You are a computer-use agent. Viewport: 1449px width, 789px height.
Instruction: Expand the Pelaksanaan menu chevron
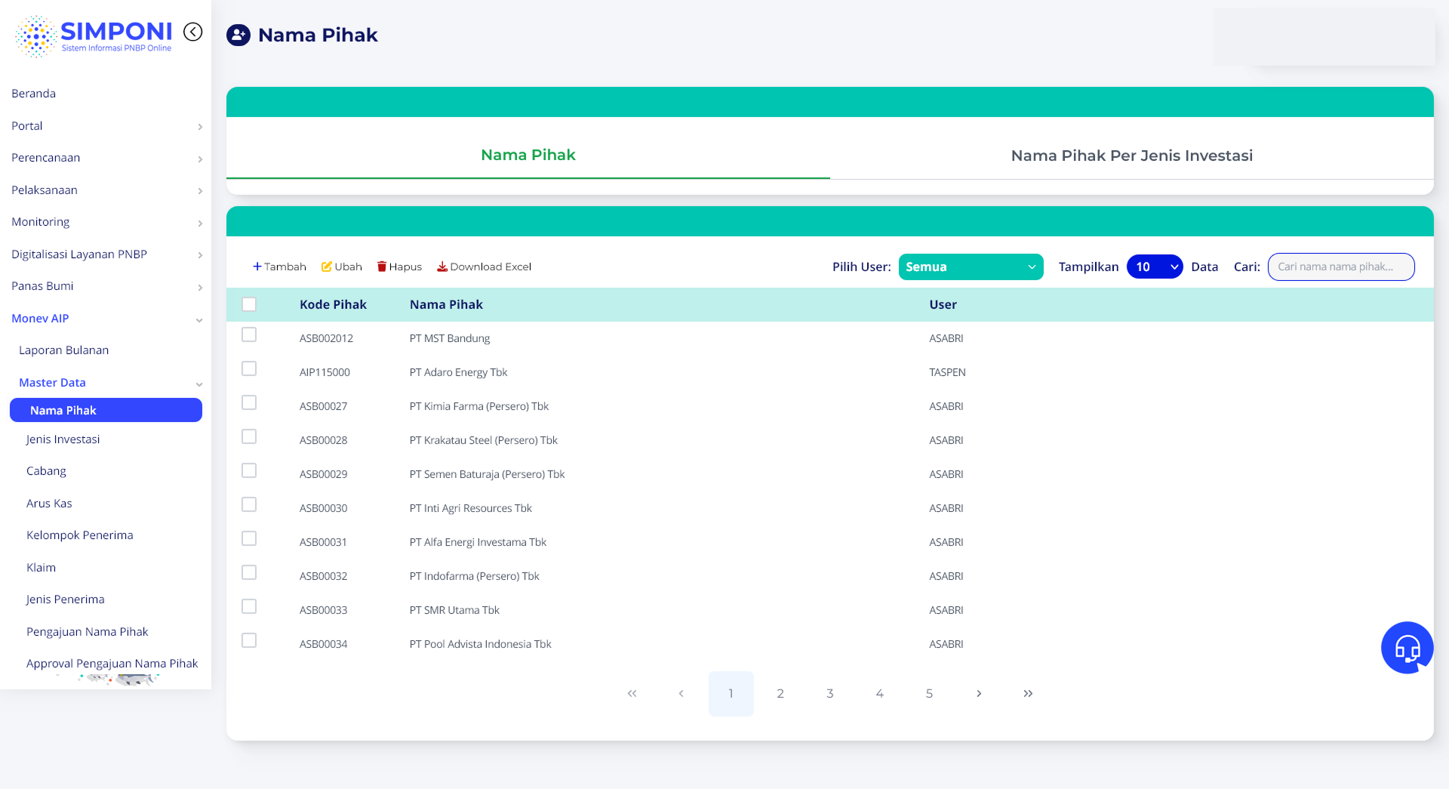click(x=200, y=191)
